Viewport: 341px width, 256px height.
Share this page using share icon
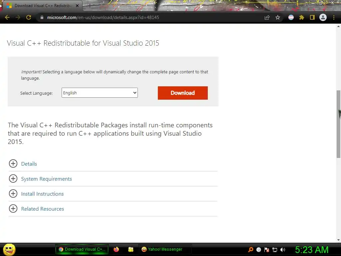267,17
